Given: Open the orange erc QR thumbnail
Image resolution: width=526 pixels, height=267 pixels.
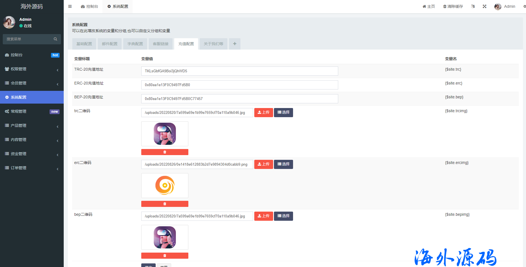Looking at the screenshot, I should pos(165,185).
